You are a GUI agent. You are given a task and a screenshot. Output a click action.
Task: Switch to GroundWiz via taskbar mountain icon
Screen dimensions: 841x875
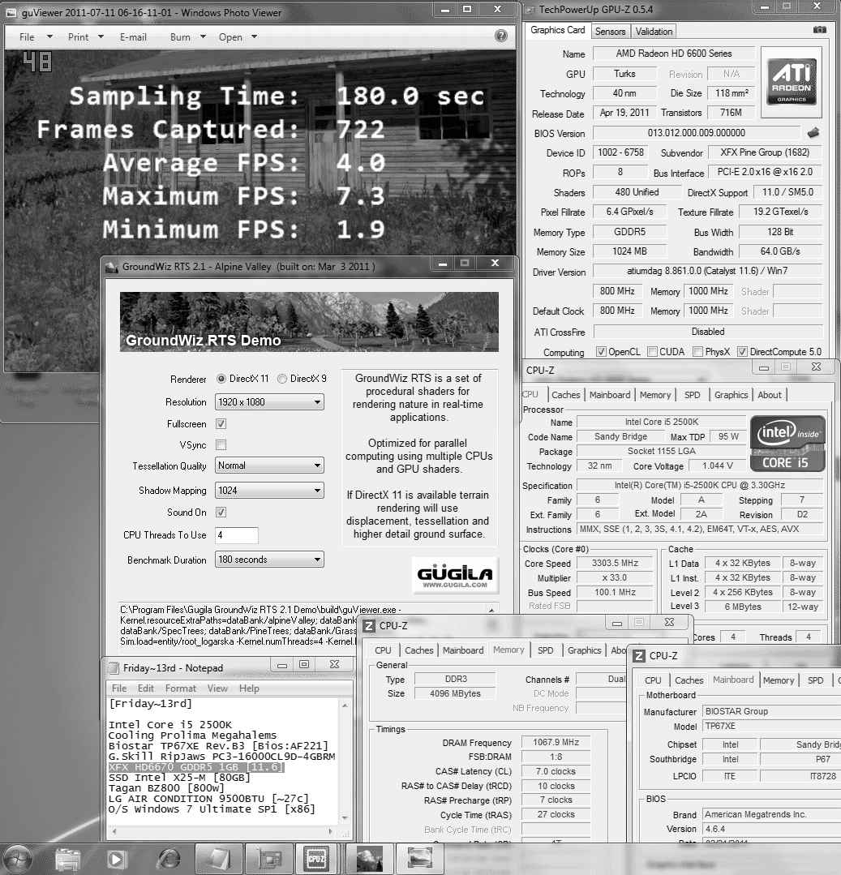tap(370, 858)
